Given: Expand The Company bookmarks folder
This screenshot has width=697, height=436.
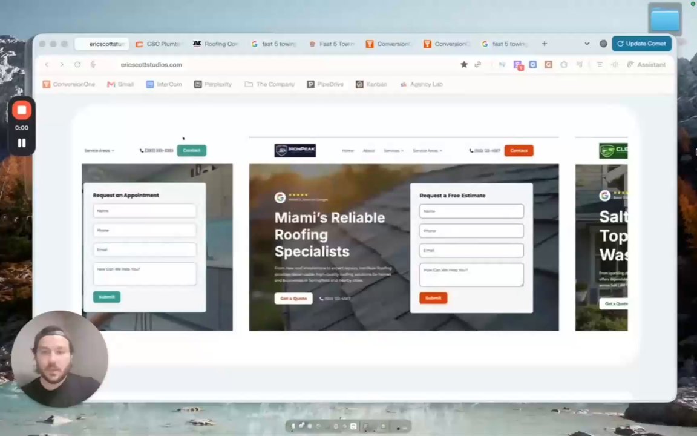Looking at the screenshot, I should point(270,84).
